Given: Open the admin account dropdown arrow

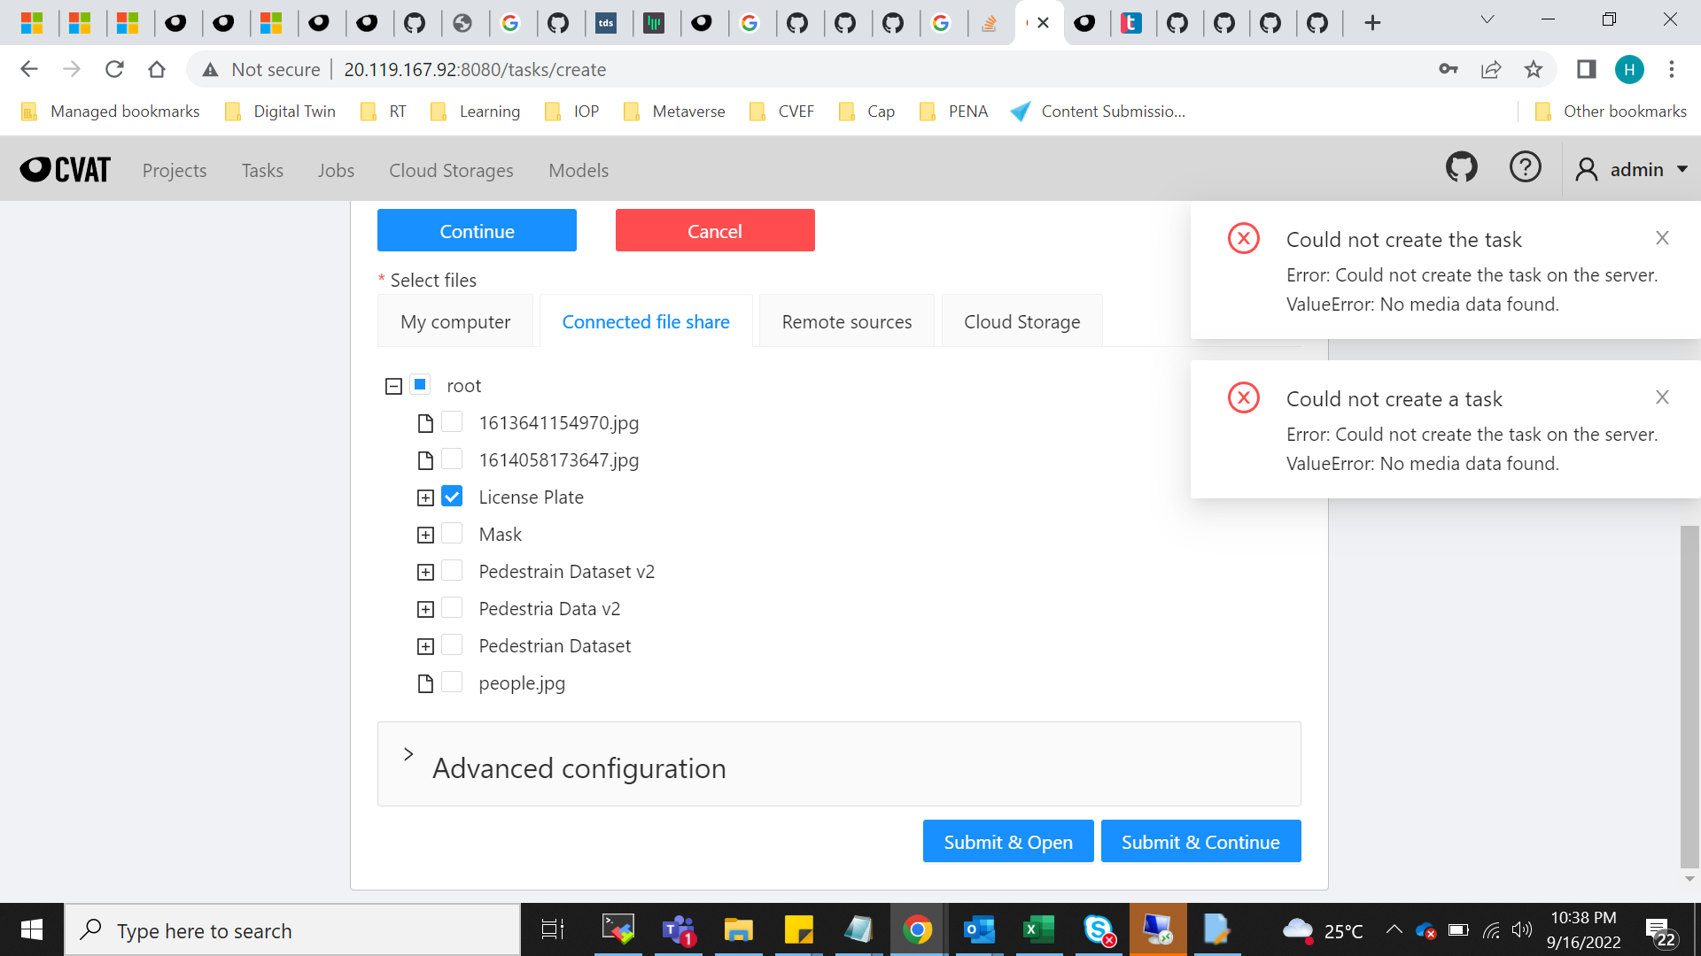Looking at the screenshot, I should click(1682, 169).
